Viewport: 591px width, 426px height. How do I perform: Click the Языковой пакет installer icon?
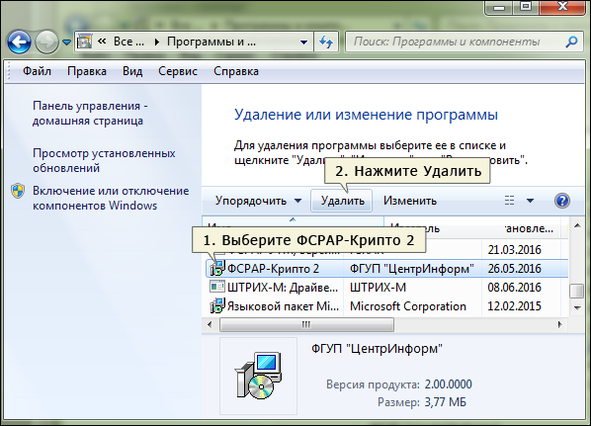click(x=217, y=305)
